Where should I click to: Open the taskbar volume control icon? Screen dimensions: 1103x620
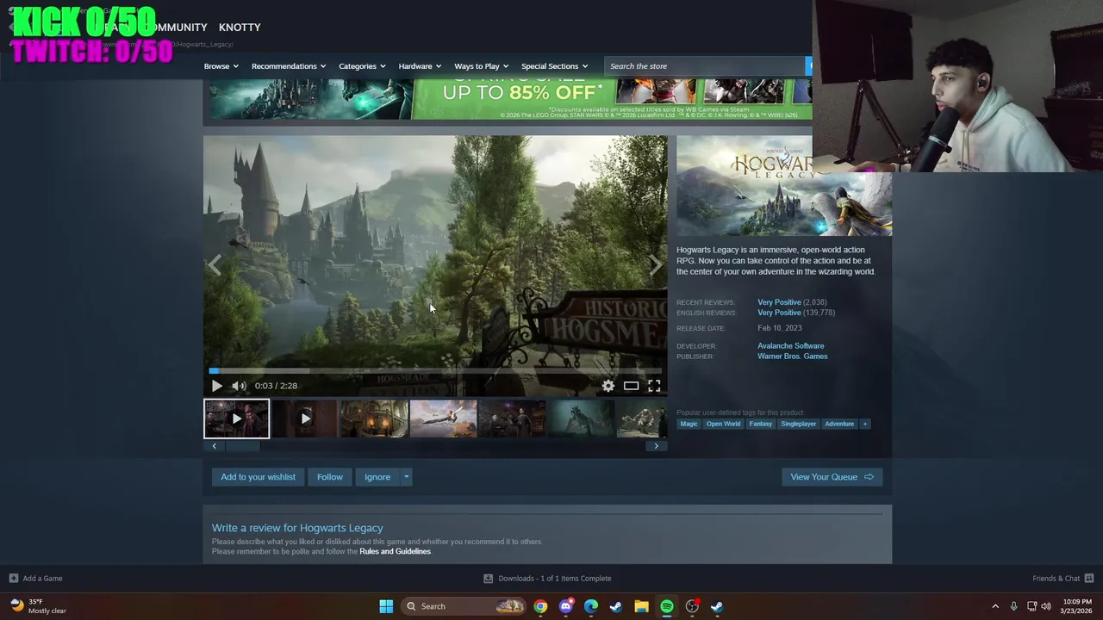[1046, 606]
